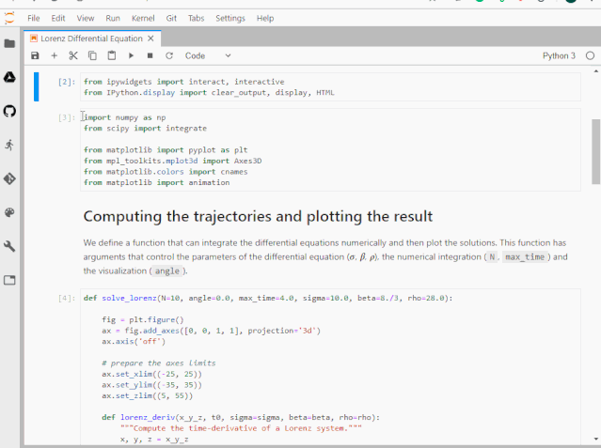Click the 'ax.axis('off')' line

coord(134,341)
